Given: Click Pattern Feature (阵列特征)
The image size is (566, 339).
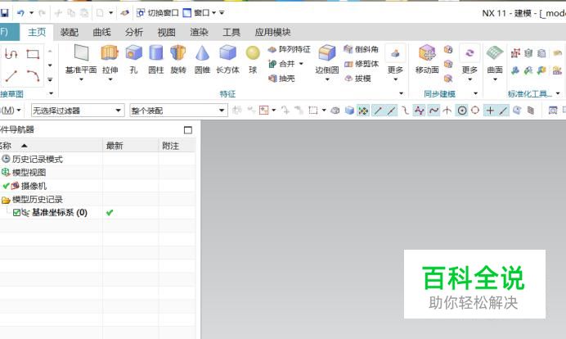Looking at the screenshot, I should tap(290, 49).
